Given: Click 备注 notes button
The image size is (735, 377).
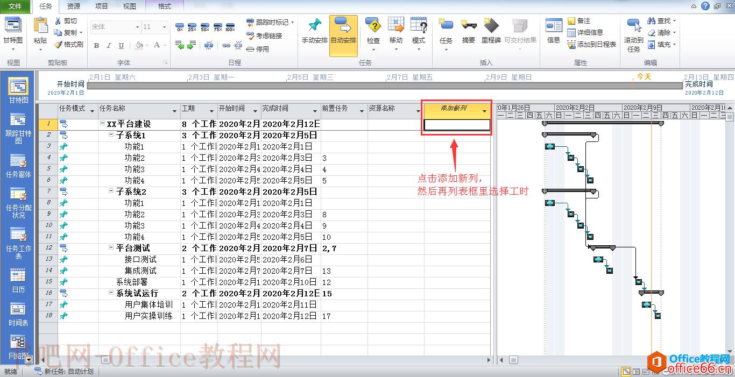Looking at the screenshot, I should tap(579, 21).
